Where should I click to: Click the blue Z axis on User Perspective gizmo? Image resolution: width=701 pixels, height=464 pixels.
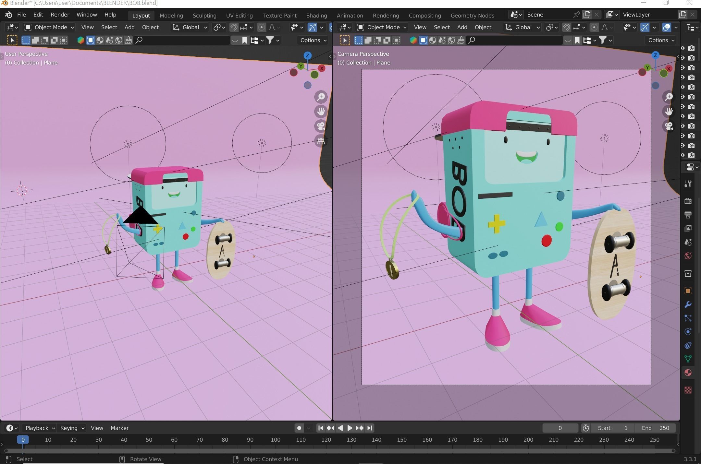tap(307, 55)
